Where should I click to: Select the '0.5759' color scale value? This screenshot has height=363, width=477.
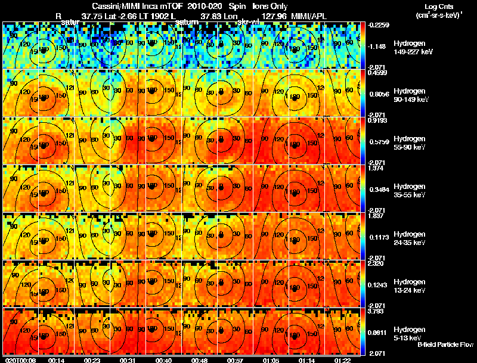coord(379,142)
